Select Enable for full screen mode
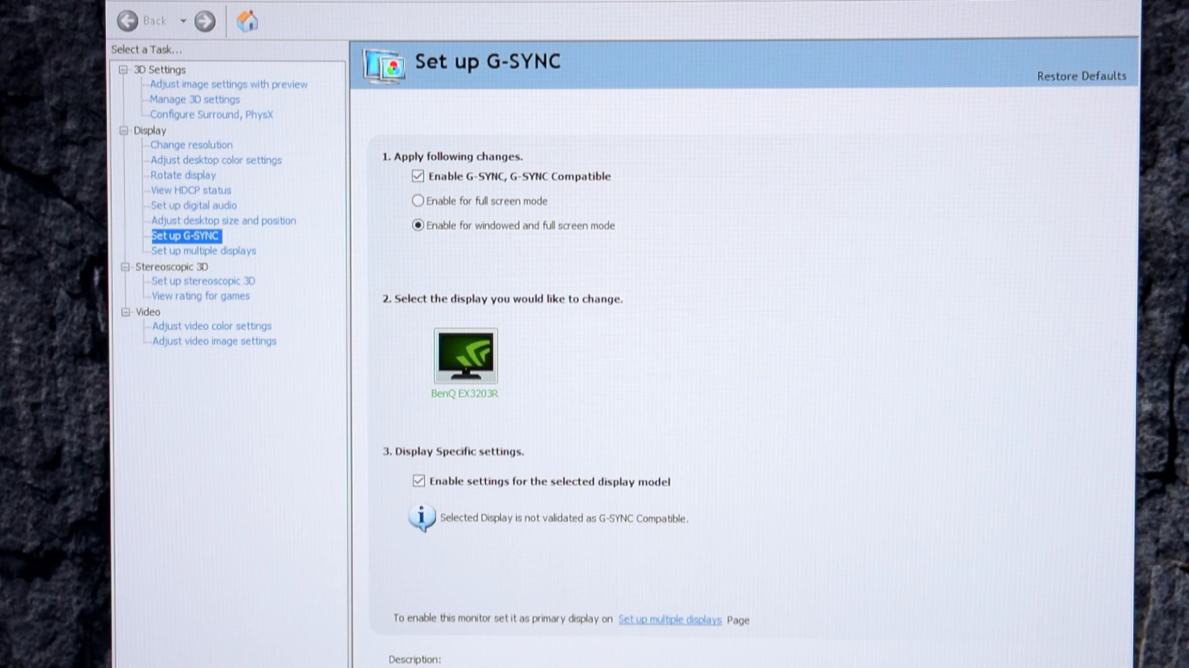 coord(418,201)
